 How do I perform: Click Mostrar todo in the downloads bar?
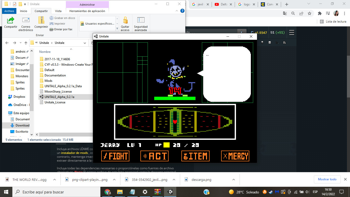(x=327, y=179)
